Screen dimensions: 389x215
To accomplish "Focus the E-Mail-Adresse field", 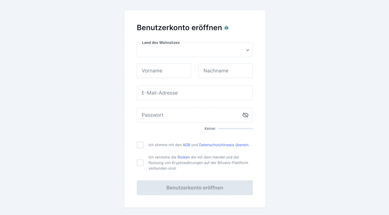I will 194,93.
